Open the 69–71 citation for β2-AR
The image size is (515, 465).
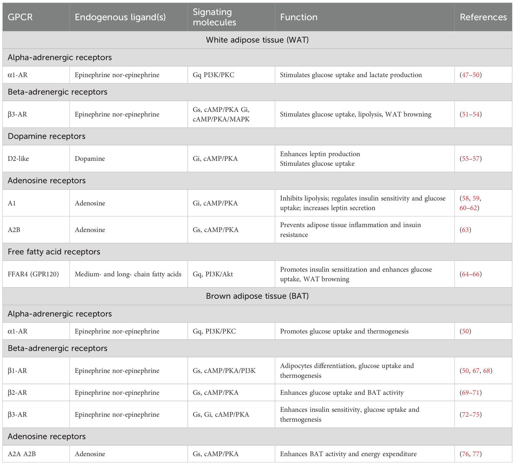471,393
